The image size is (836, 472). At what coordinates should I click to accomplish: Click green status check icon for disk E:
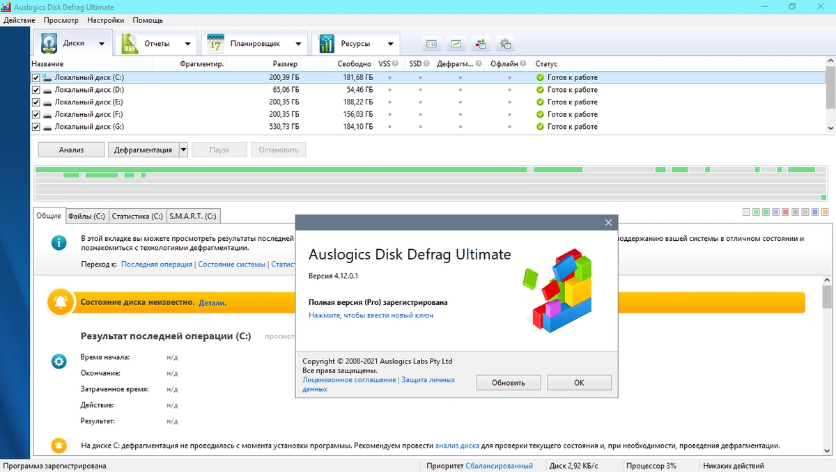(540, 102)
